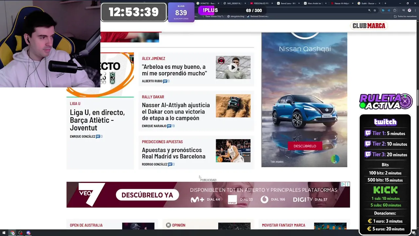Open the Discord taskbar icon
419x236 pixels.
28,233
